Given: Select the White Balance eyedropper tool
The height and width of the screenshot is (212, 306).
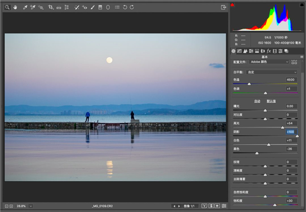Looking at the screenshot, I should pos(25,8).
